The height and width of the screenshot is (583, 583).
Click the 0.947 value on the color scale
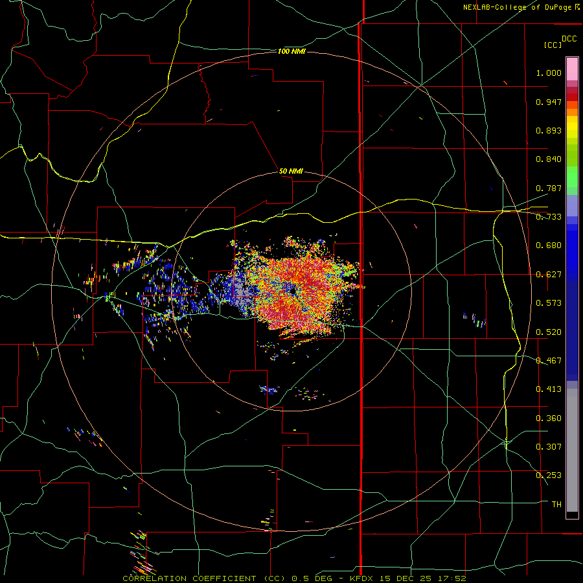(x=549, y=102)
